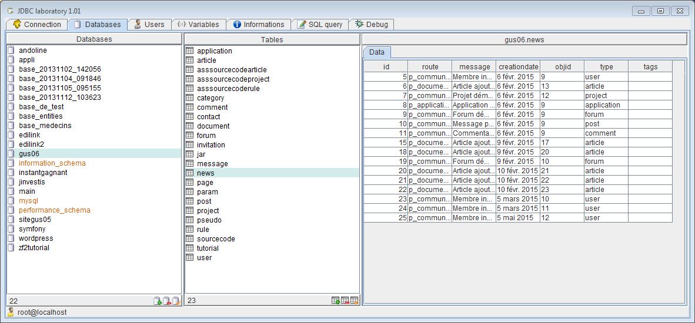The image size is (695, 323).
Task: Click the page table icon
Action: click(x=190, y=182)
